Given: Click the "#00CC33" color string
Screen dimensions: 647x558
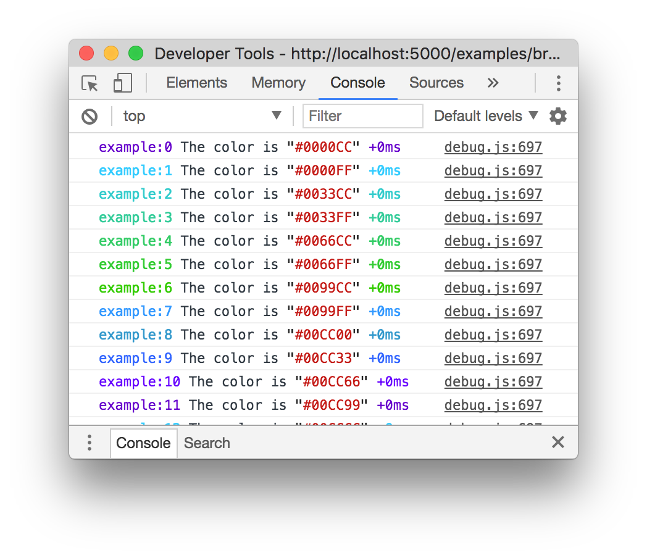Looking at the screenshot, I should click(323, 359).
